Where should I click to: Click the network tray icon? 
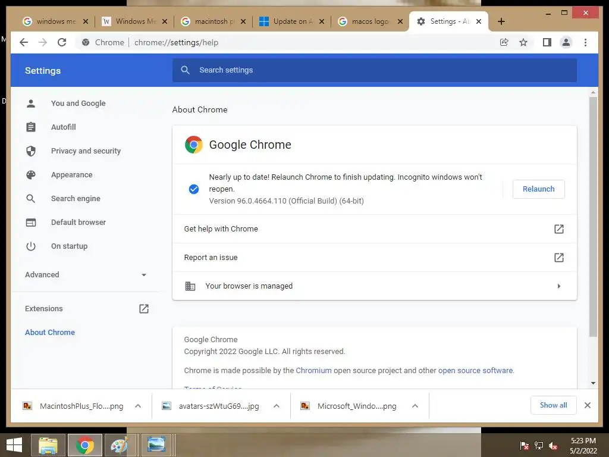(x=539, y=446)
